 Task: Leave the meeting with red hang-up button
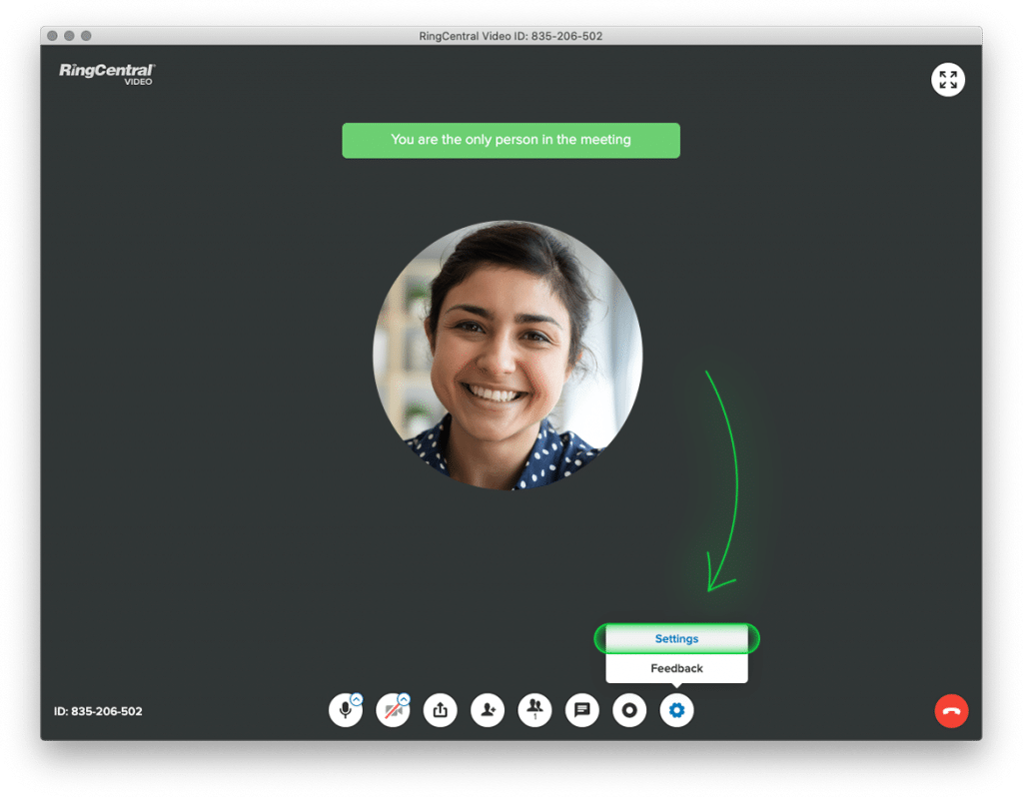click(951, 711)
